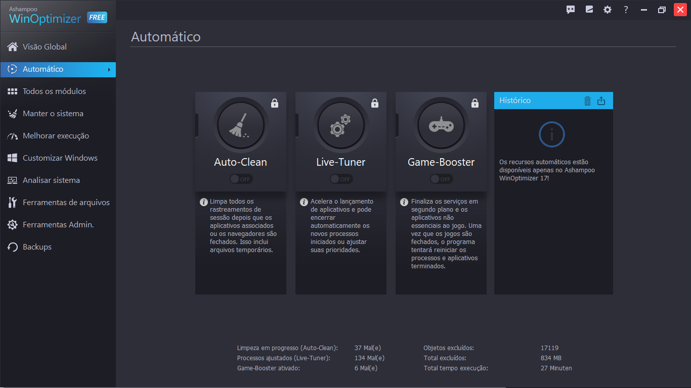The image size is (691, 388).
Task: Click the Histórico panel header
Action: [x=553, y=101]
